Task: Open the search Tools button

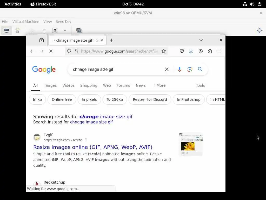Action: pos(200,85)
